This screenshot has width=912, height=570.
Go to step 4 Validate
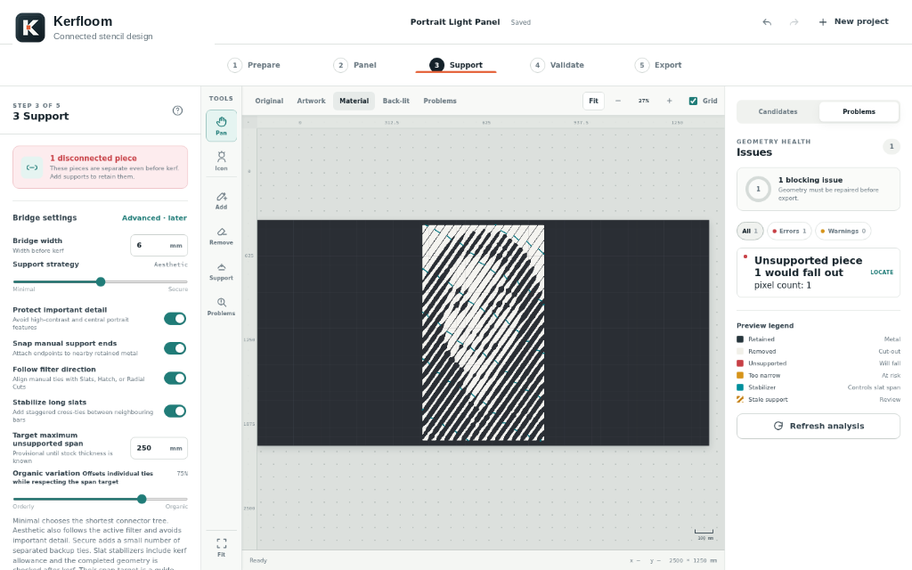click(x=558, y=65)
